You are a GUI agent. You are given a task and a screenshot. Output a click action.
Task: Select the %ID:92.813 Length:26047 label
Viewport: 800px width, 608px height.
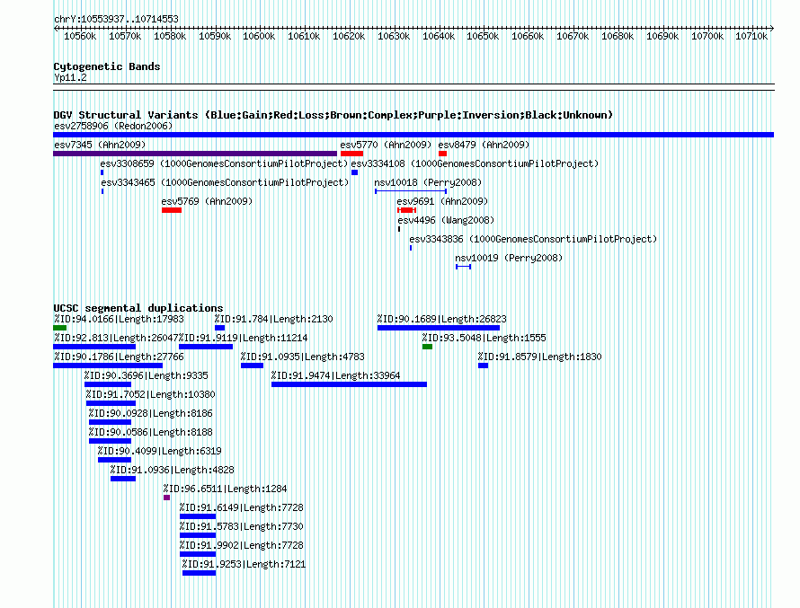116,338
